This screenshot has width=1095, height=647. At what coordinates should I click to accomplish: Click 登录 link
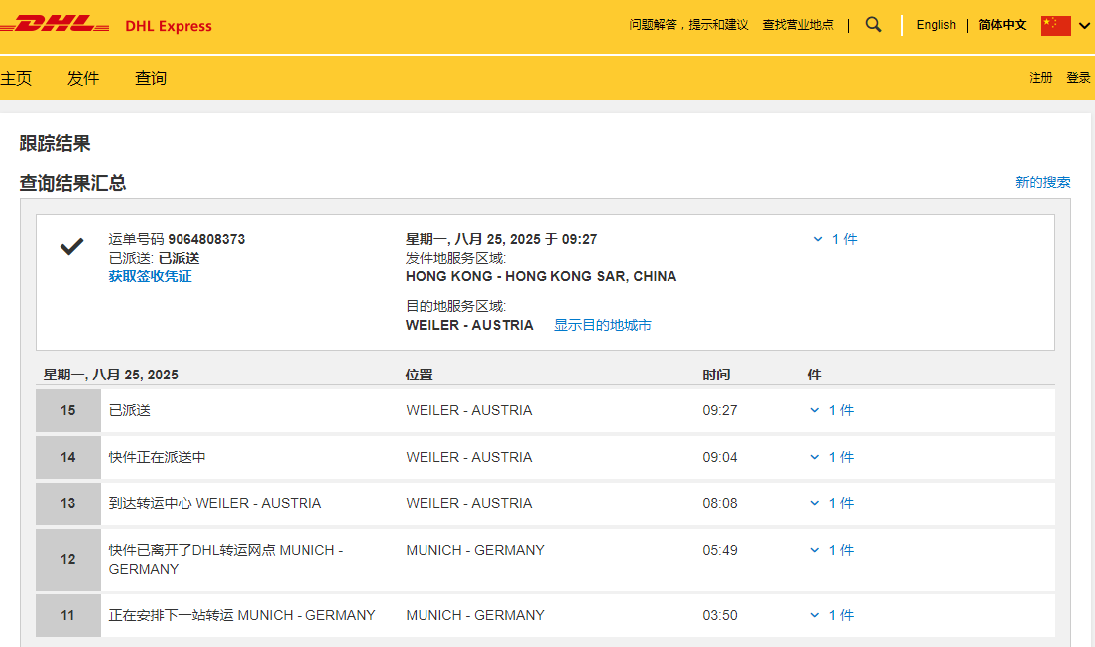(1078, 77)
